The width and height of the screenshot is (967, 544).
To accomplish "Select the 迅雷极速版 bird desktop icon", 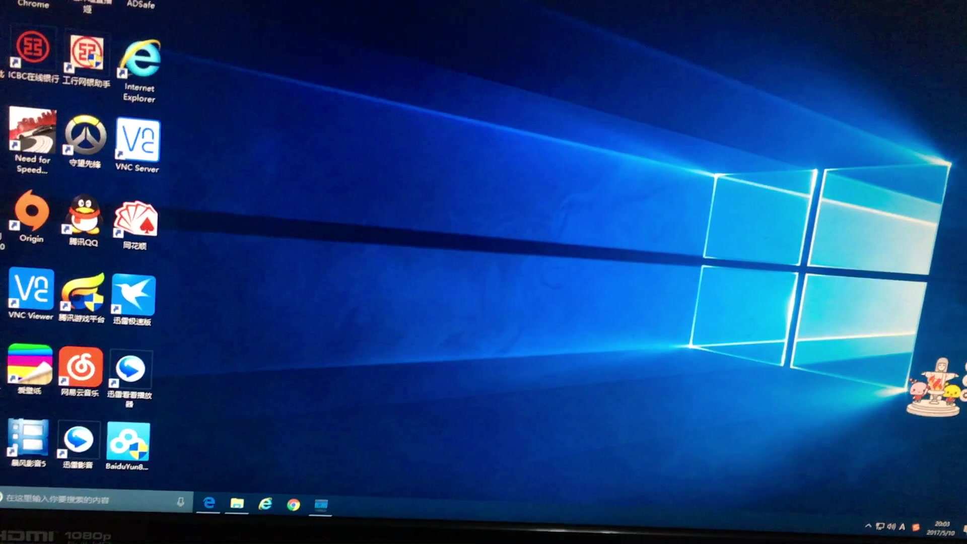I will [x=132, y=300].
